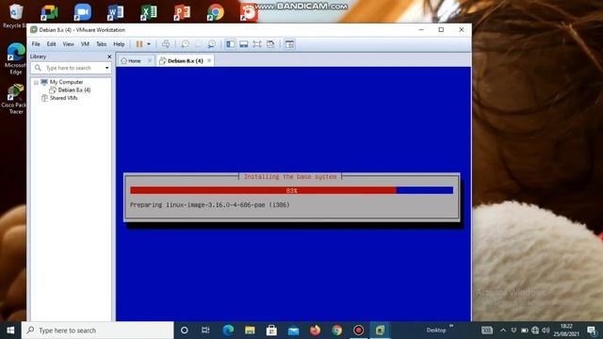Open Task View on the taskbar
The height and width of the screenshot is (339, 603).
(x=205, y=331)
